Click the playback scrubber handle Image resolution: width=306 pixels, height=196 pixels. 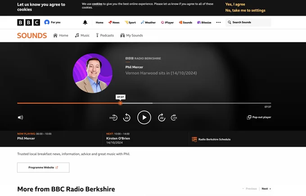(121, 103)
